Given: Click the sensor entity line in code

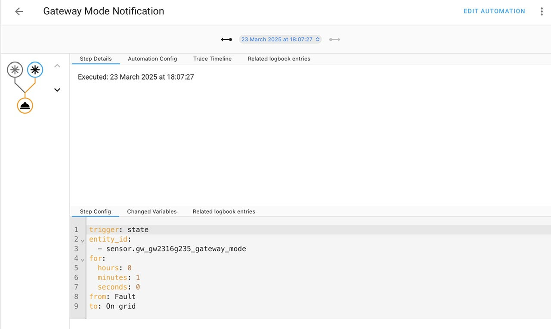Looking at the screenshot, I should 176,249.
